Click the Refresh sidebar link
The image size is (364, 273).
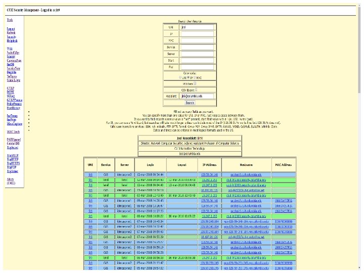pos(11,33)
